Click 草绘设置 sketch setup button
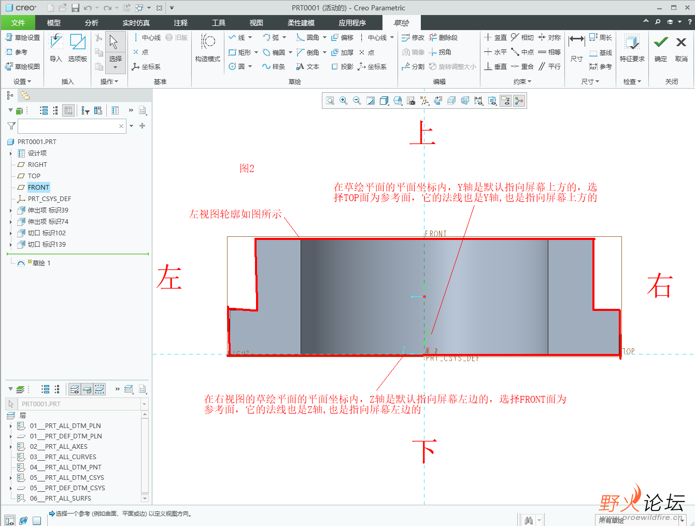Viewport: 695px width, 526px height. 23,37
